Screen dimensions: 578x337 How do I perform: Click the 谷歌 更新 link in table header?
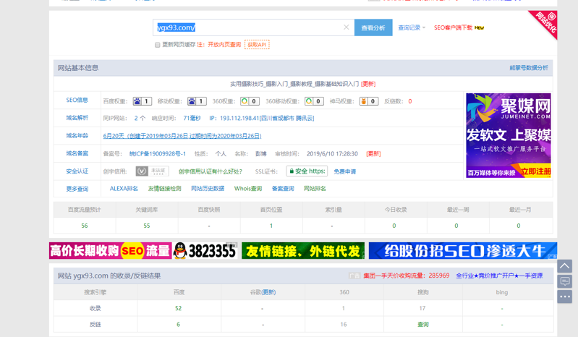pos(268,292)
